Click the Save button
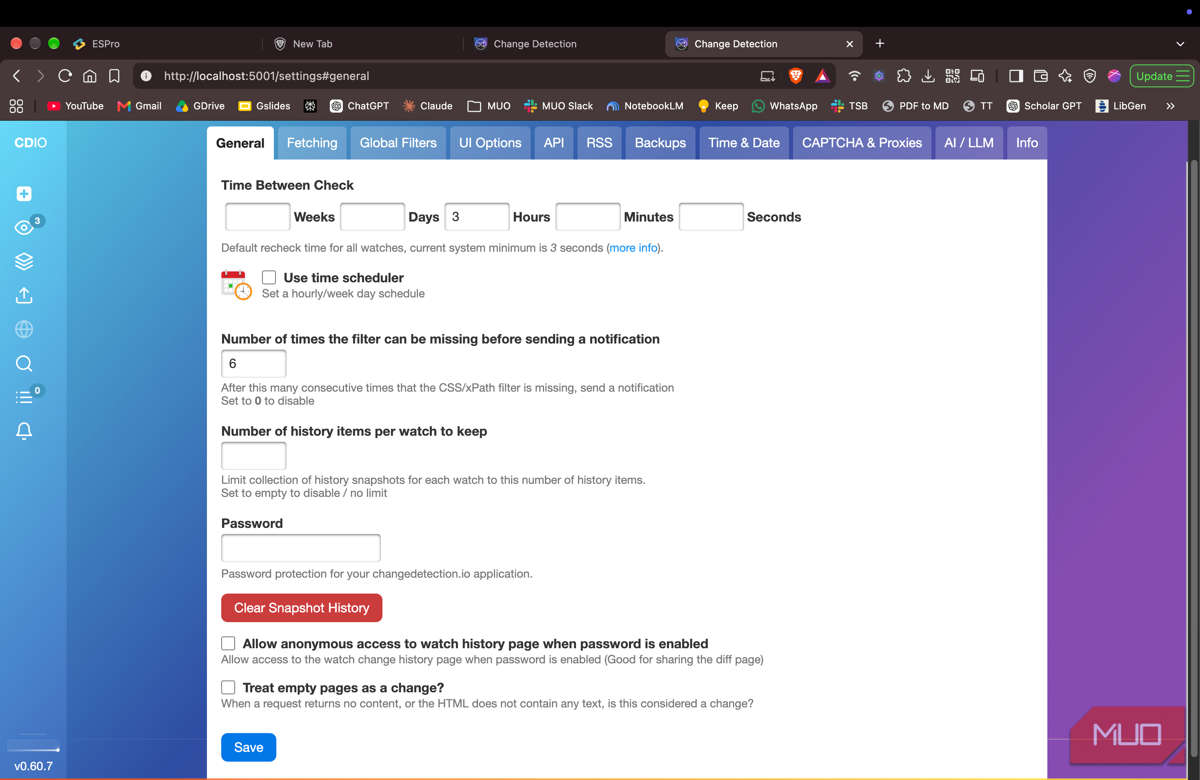This screenshot has height=780, width=1200. [249, 747]
